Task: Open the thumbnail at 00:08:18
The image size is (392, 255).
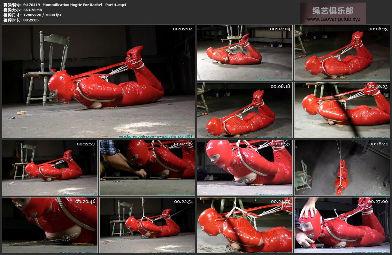Action: (244, 110)
